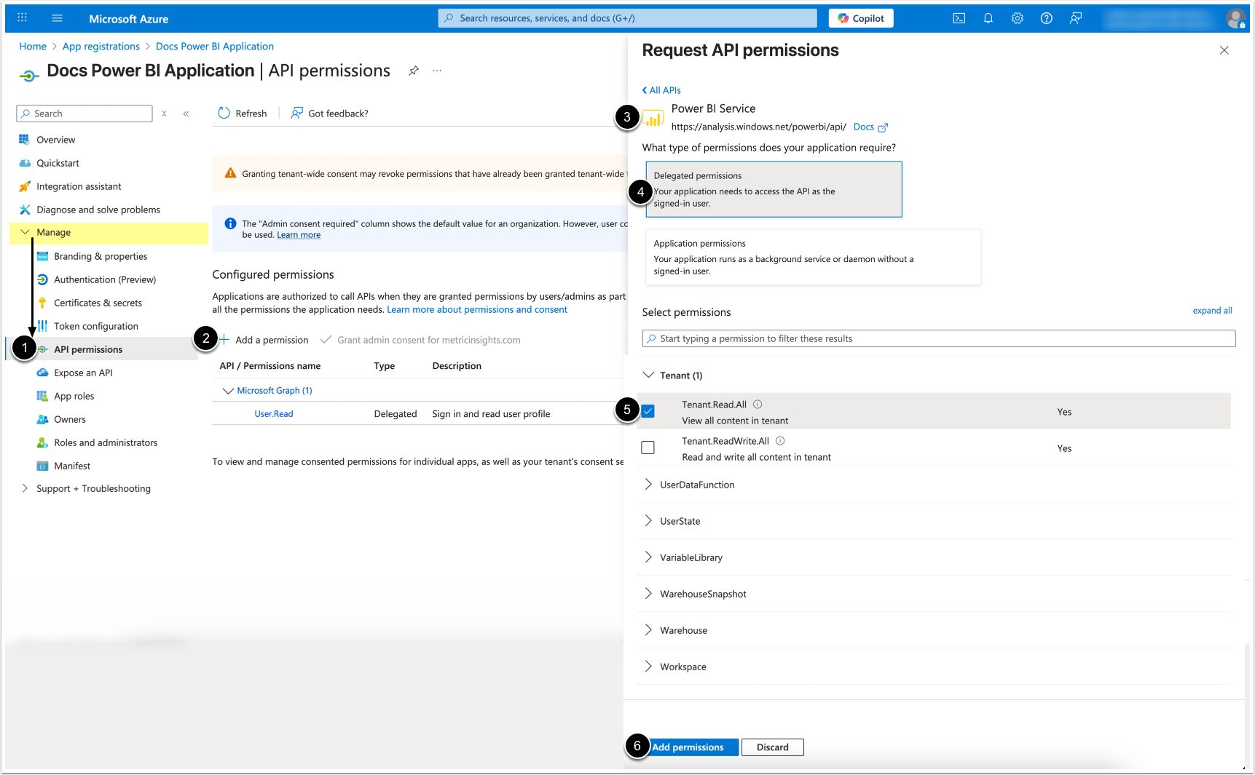Viewport: 1255px width, 775px height.
Task: Go back to All APIs
Action: tap(661, 90)
